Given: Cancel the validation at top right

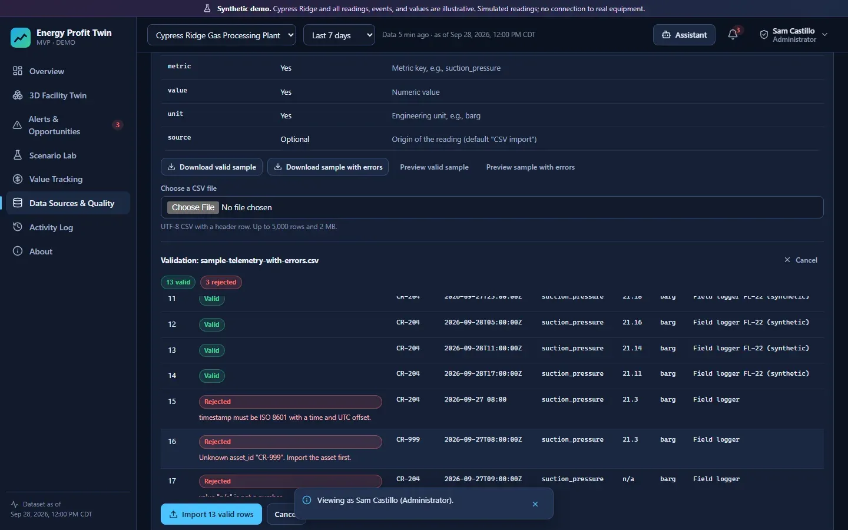Looking at the screenshot, I should [801, 260].
